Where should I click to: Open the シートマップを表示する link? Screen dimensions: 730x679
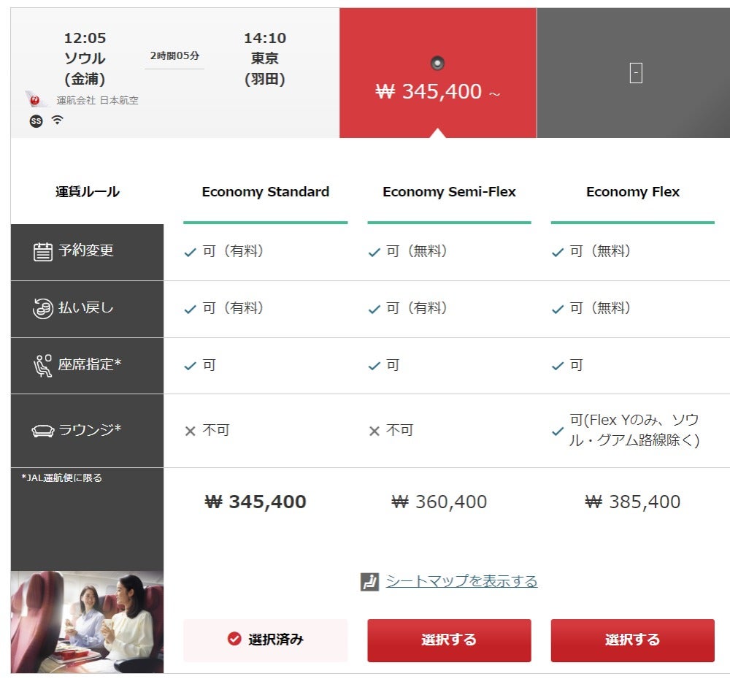point(461,581)
